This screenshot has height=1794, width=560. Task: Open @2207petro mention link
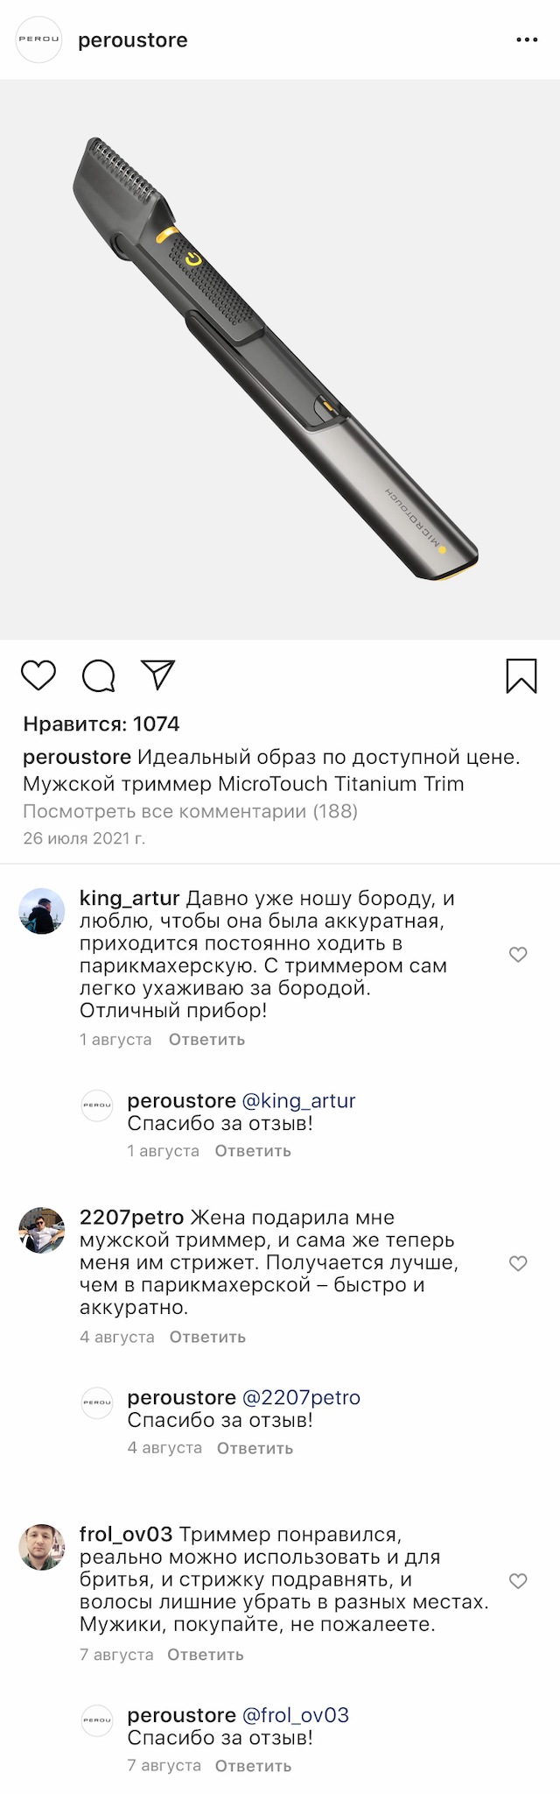301,1397
